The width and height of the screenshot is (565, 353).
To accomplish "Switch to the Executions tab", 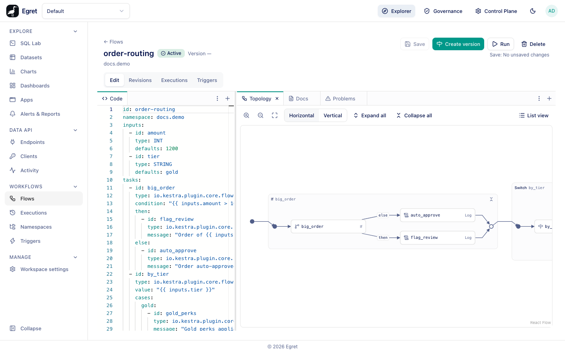I will point(174,80).
